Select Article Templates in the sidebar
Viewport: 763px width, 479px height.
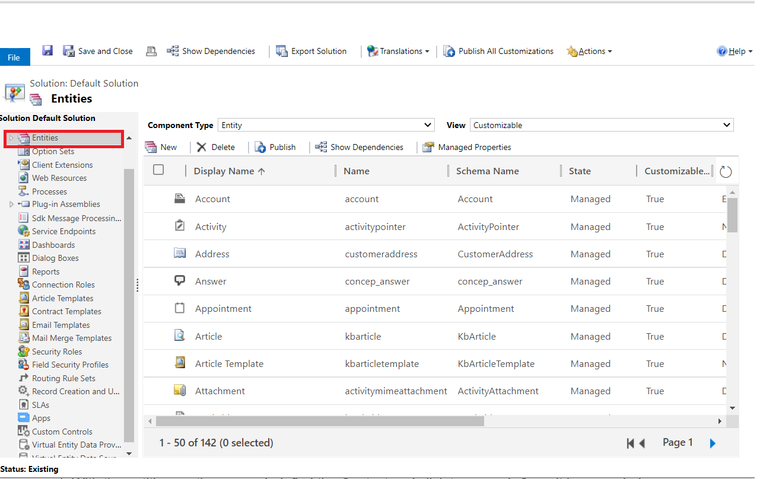[62, 298]
